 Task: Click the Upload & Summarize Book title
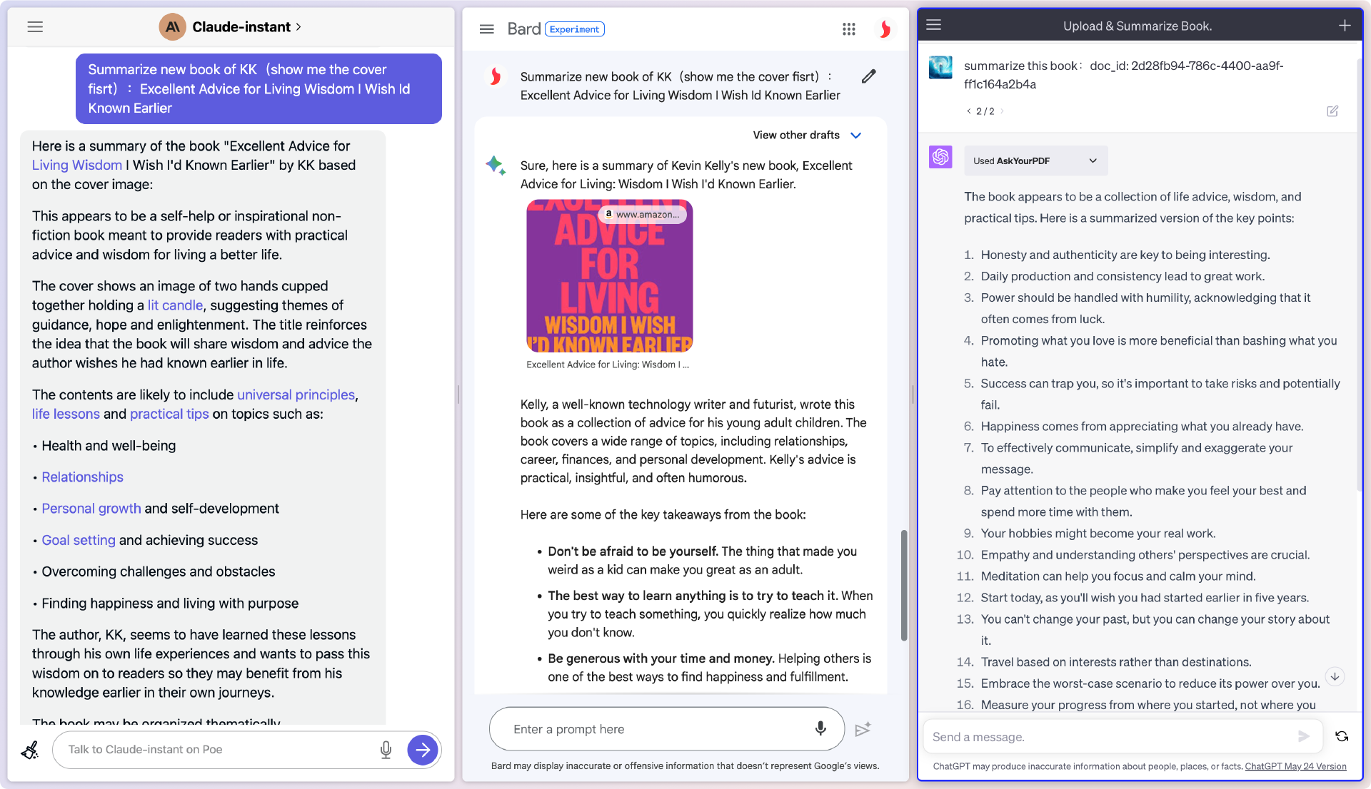pos(1138,26)
